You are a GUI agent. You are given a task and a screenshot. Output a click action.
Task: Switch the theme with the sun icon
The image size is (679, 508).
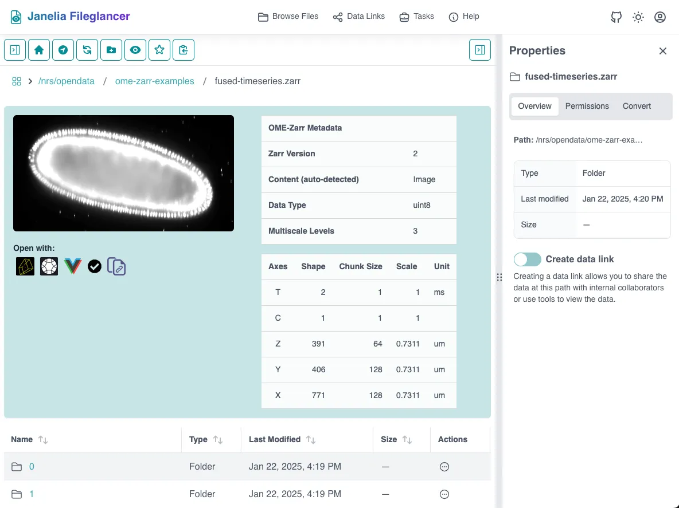click(638, 17)
